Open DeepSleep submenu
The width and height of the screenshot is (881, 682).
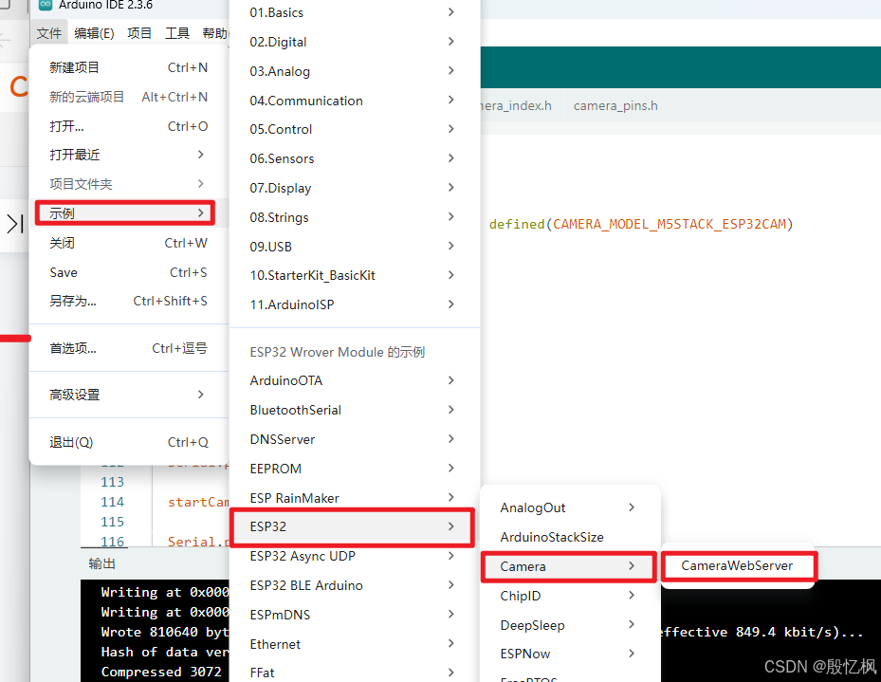(x=570, y=625)
